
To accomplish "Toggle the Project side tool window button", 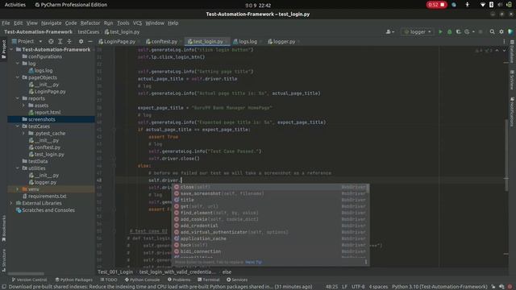I will pyautogui.click(x=4, y=49).
